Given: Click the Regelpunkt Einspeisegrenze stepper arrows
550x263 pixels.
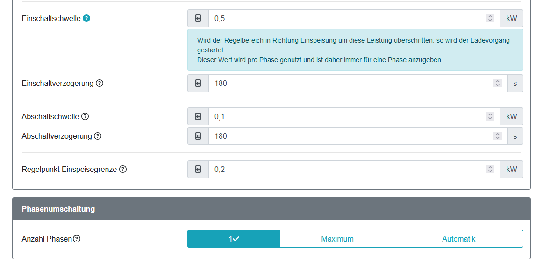Looking at the screenshot, I should pos(490,170).
